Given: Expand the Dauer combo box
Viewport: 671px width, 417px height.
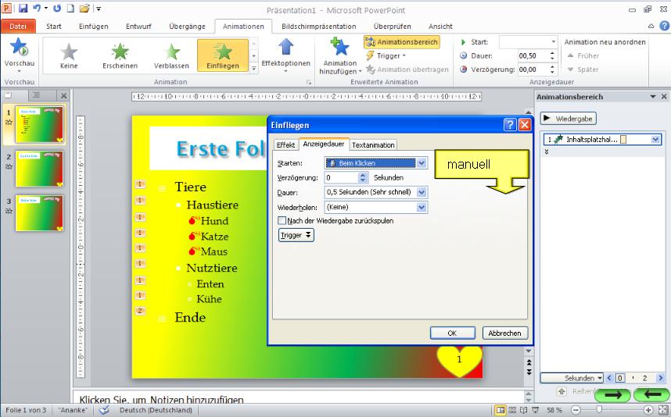Looking at the screenshot, I should click(x=422, y=192).
